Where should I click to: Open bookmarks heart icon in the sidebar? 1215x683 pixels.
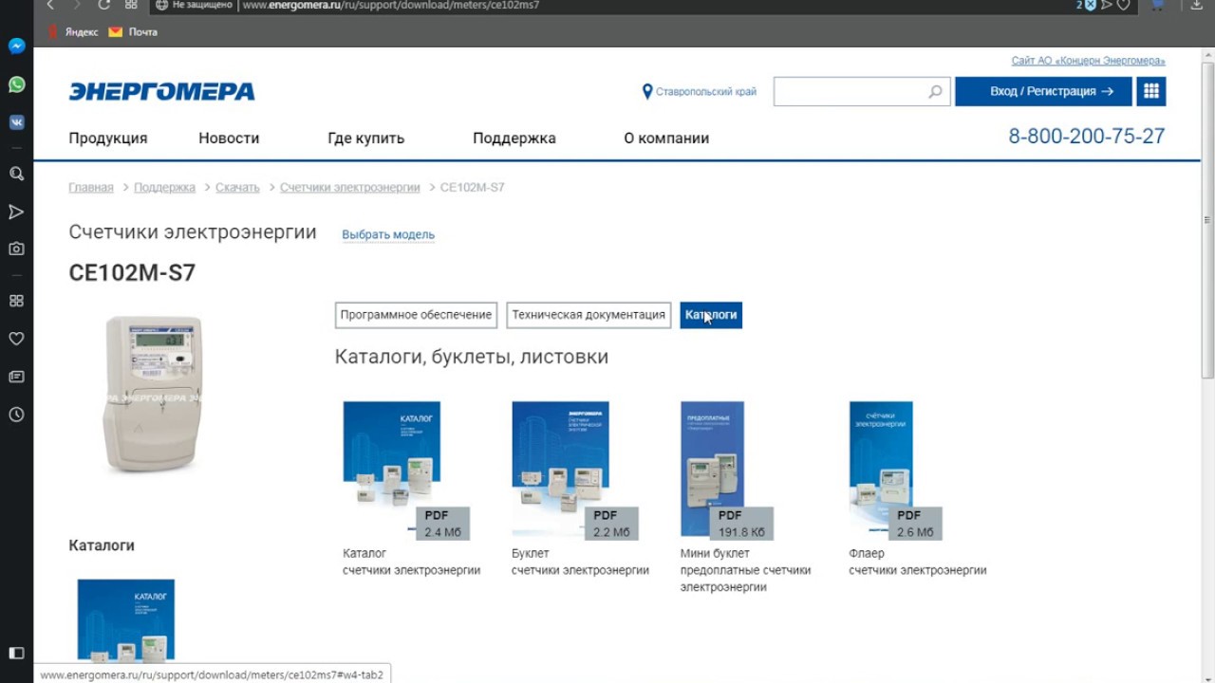click(16, 339)
